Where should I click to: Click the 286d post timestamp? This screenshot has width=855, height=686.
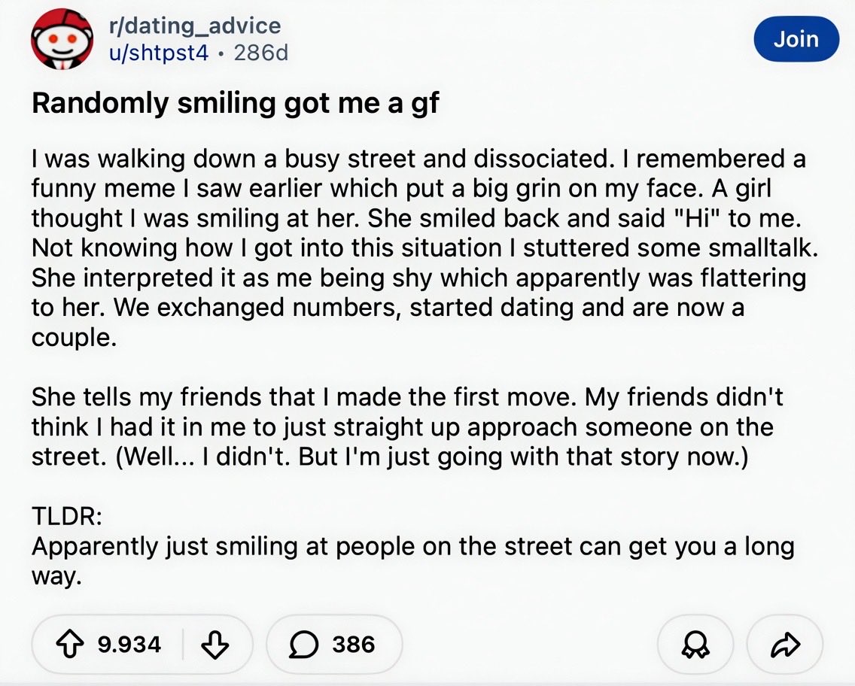[x=260, y=53]
